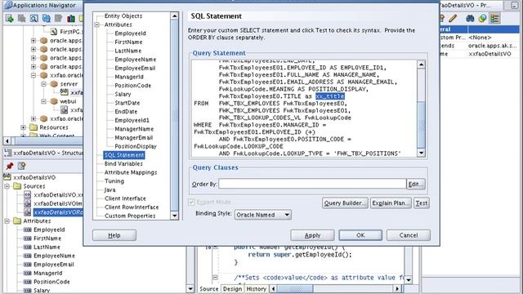Click the Attributes folder icon in Structure panel
This screenshot has height=294, width=523.
(x=17, y=221)
